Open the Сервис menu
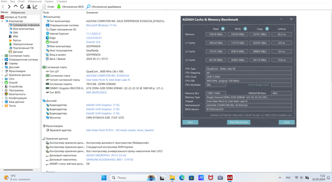Screen dimensions: 332x182 (x=49, y=1)
